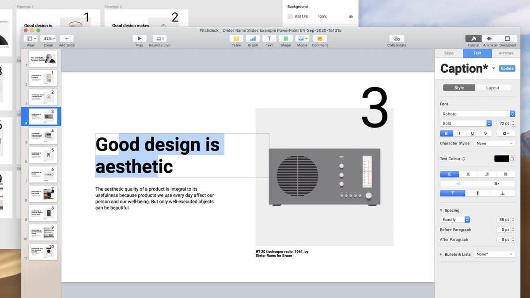Viewport: 530px width, 298px height.
Task: Justify the text
Action: pyautogui.click(x=506, y=174)
